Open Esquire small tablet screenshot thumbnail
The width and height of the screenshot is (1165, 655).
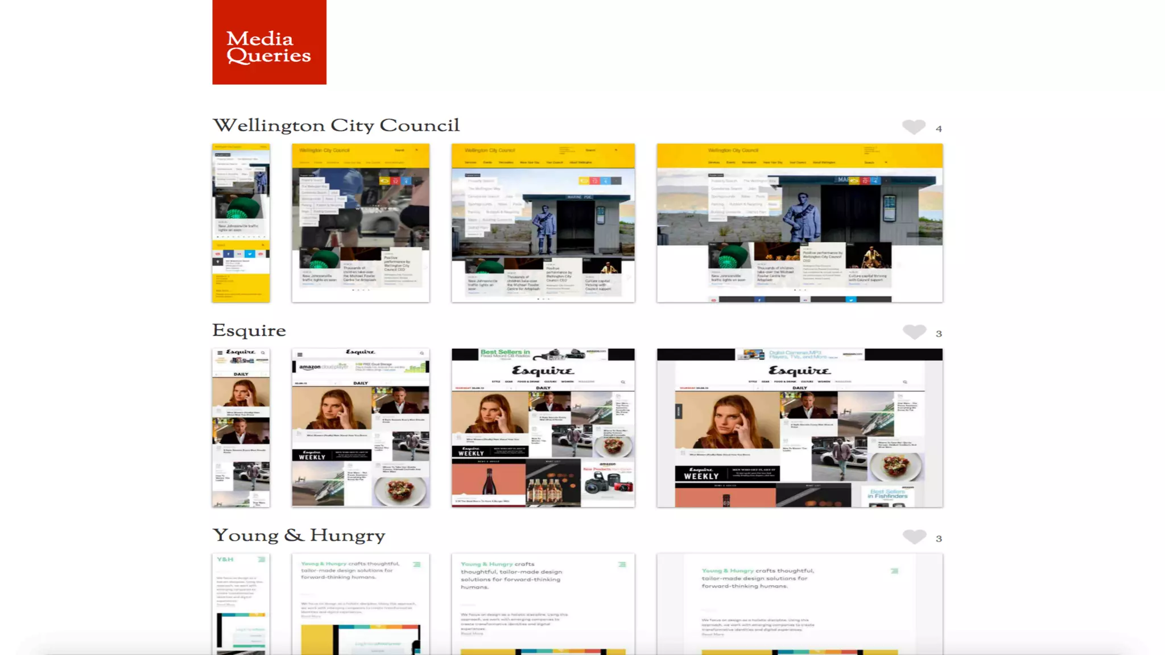point(361,428)
